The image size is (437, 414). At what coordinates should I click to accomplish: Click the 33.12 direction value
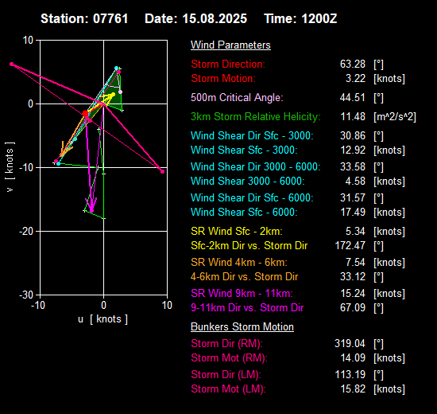point(353,276)
